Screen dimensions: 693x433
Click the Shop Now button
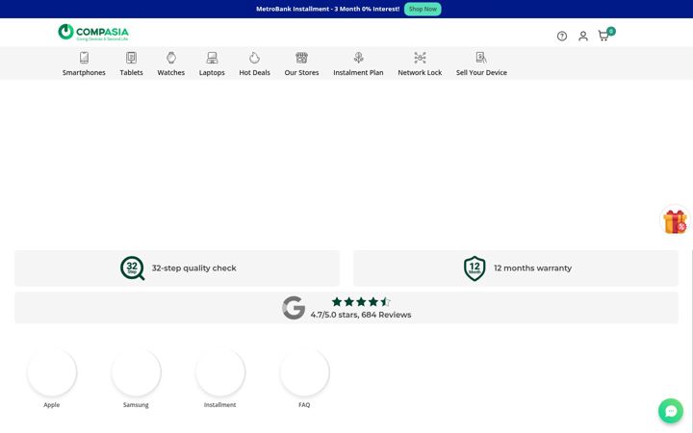point(423,9)
